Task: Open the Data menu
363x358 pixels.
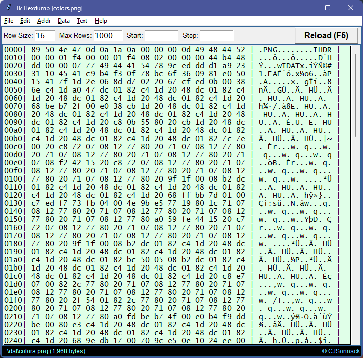Action: (x=64, y=21)
